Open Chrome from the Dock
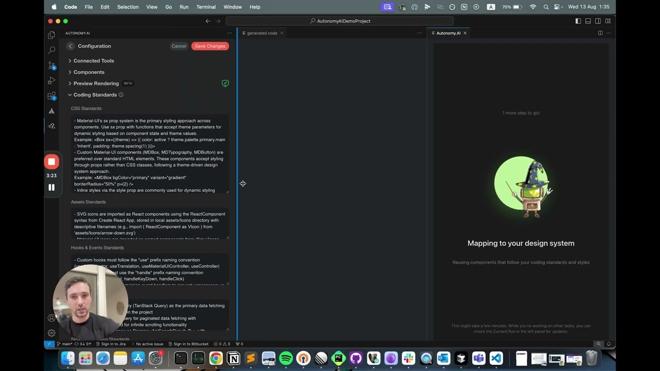The height and width of the screenshot is (371, 660). 216,358
